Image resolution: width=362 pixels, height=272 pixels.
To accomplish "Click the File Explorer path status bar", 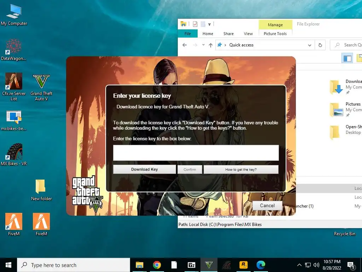I will coord(270,224).
